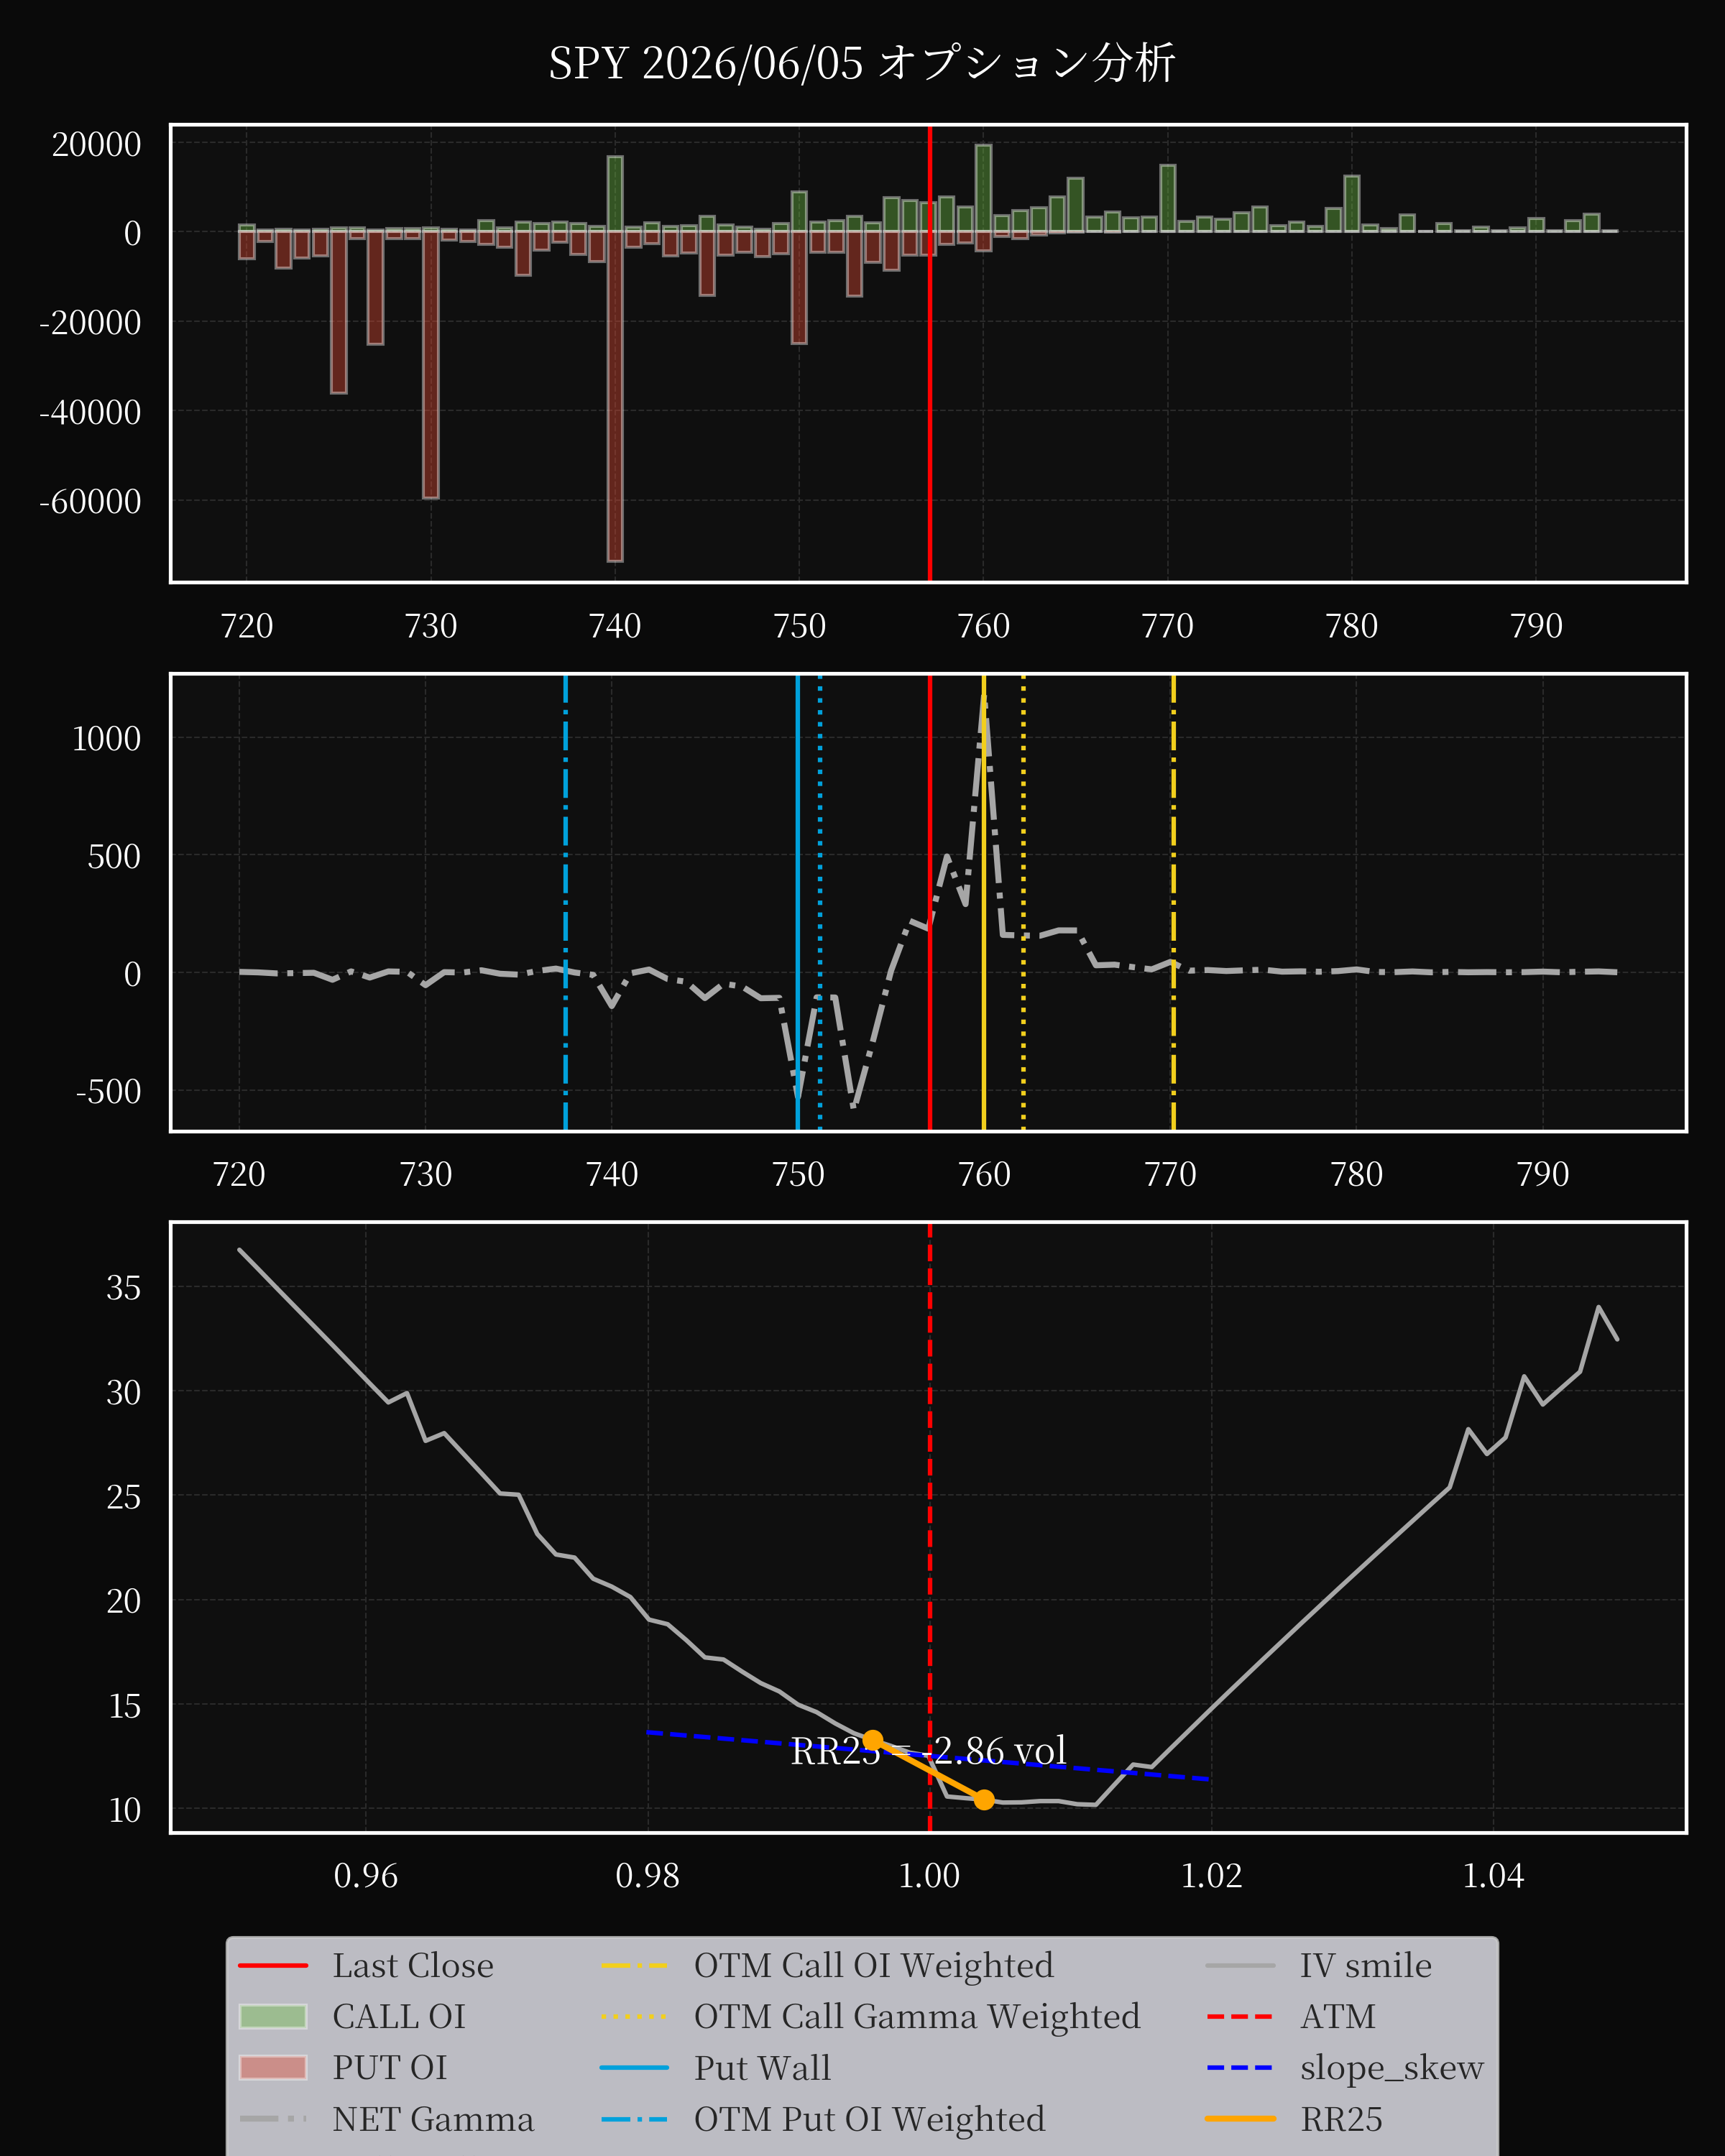Click the yellow OTM Call OI Weighted legend sample
The height and width of the screenshot is (2156, 1725).
coord(634,1965)
